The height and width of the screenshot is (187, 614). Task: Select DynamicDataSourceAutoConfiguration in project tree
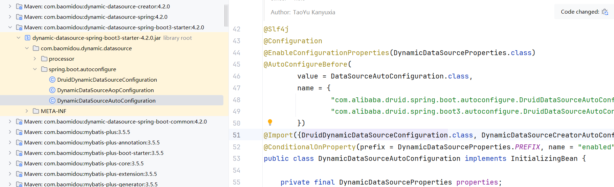coord(106,100)
